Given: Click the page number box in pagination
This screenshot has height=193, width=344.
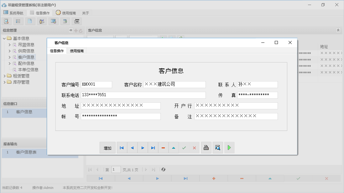Looking at the screenshot, I should (x=116, y=169).
